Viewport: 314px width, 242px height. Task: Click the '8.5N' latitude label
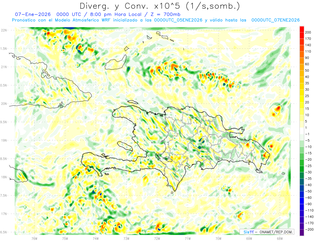coord(4,159)
